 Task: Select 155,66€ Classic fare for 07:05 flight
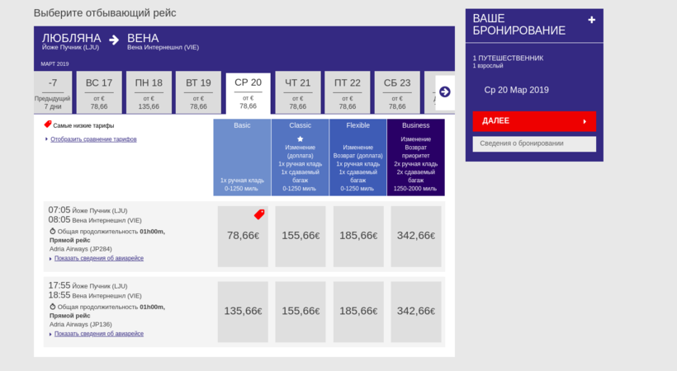301,236
